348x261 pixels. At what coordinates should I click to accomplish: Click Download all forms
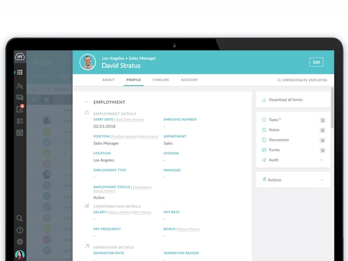[285, 100]
